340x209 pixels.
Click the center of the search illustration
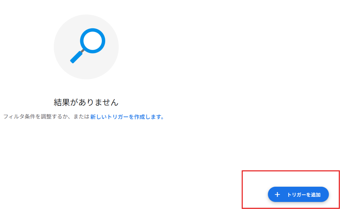tap(86, 47)
